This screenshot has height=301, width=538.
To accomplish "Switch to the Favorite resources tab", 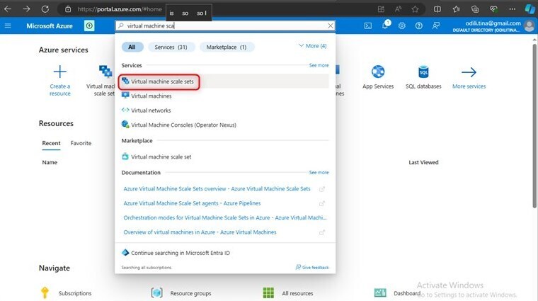I will click(81, 143).
